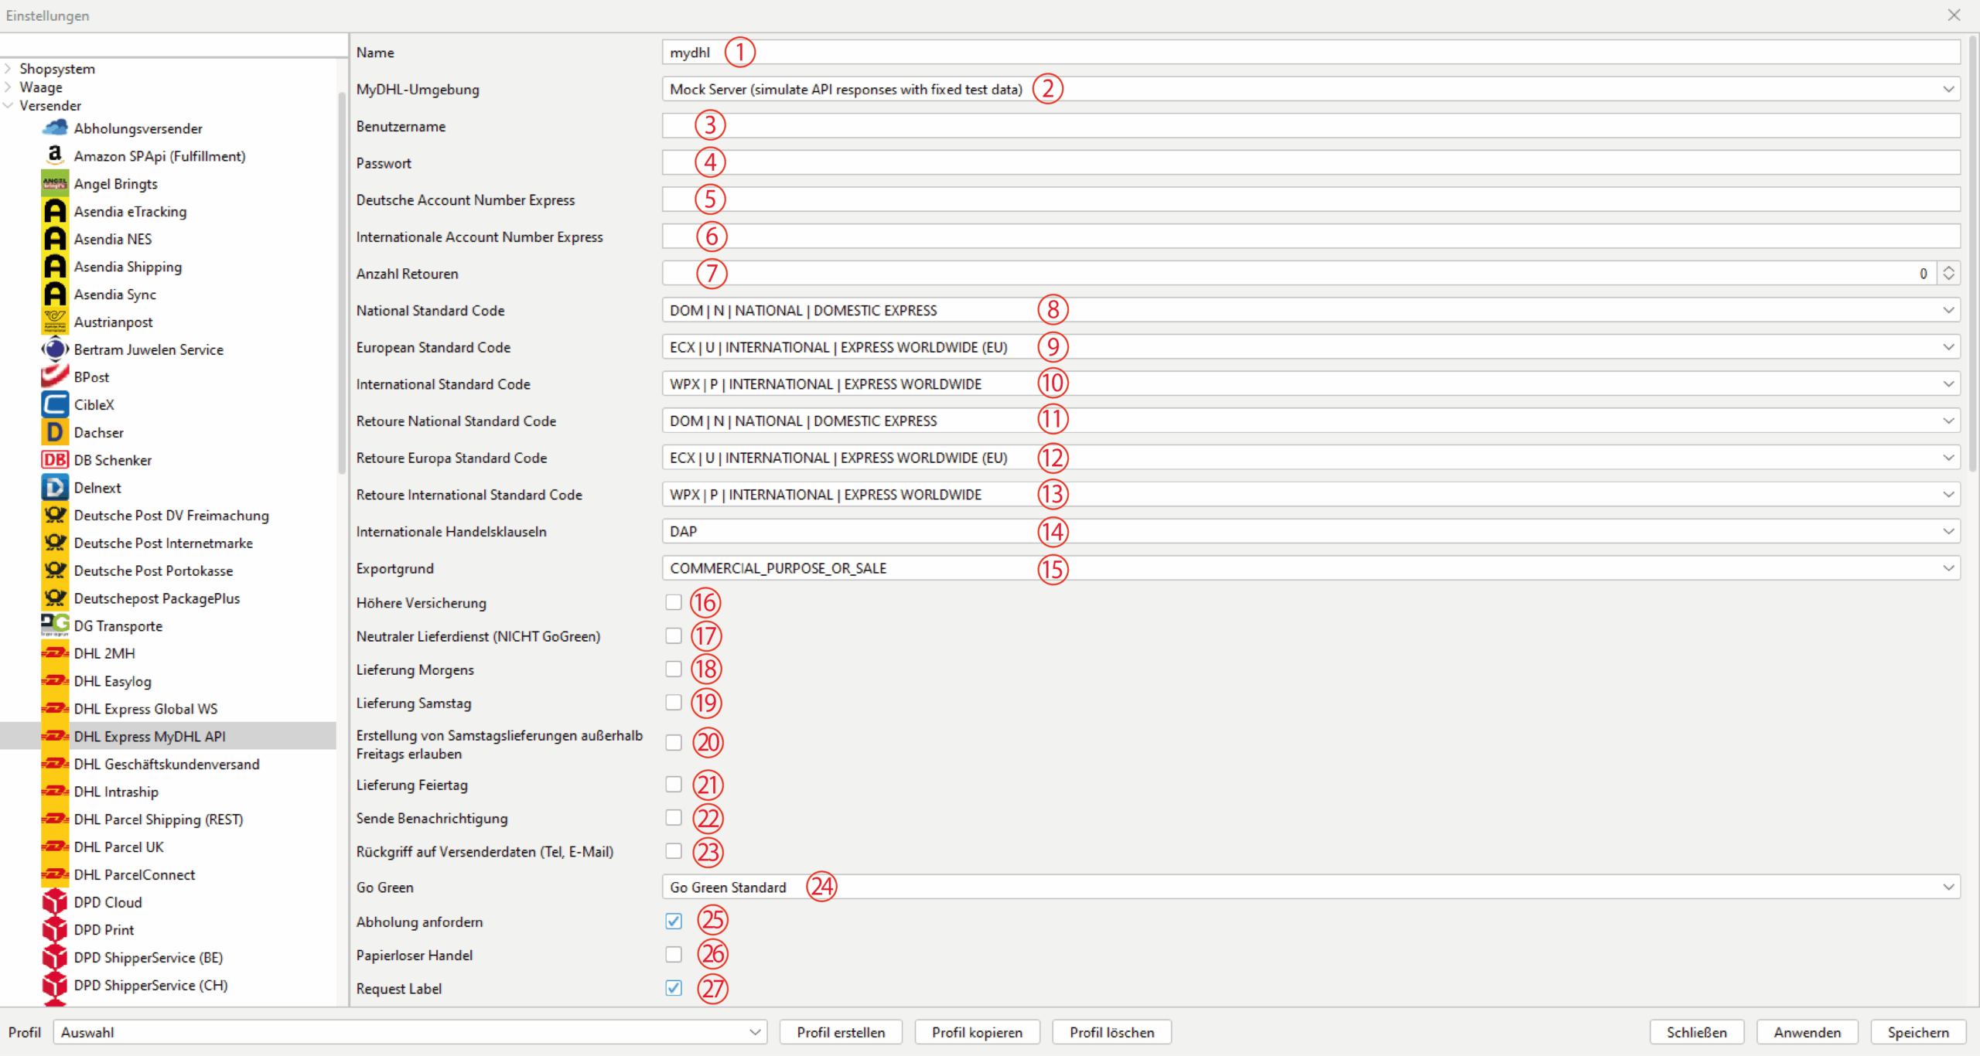The width and height of the screenshot is (1980, 1056).
Task: Click the Schließen button
Action: tap(1696, 1032)
